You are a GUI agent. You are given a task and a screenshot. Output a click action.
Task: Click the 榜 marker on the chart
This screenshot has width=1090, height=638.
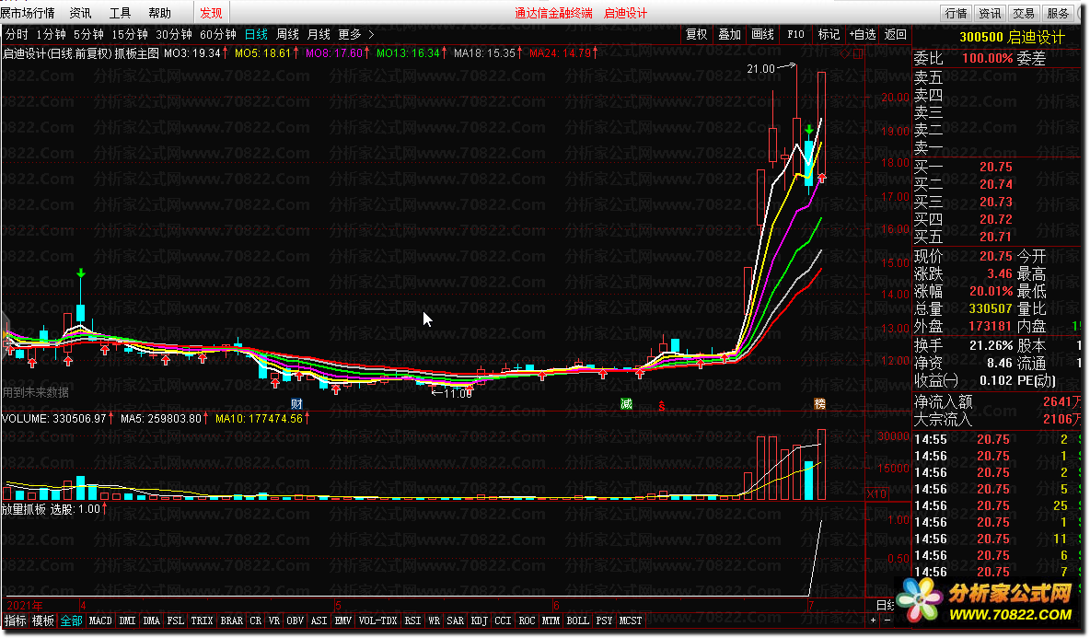819,404
